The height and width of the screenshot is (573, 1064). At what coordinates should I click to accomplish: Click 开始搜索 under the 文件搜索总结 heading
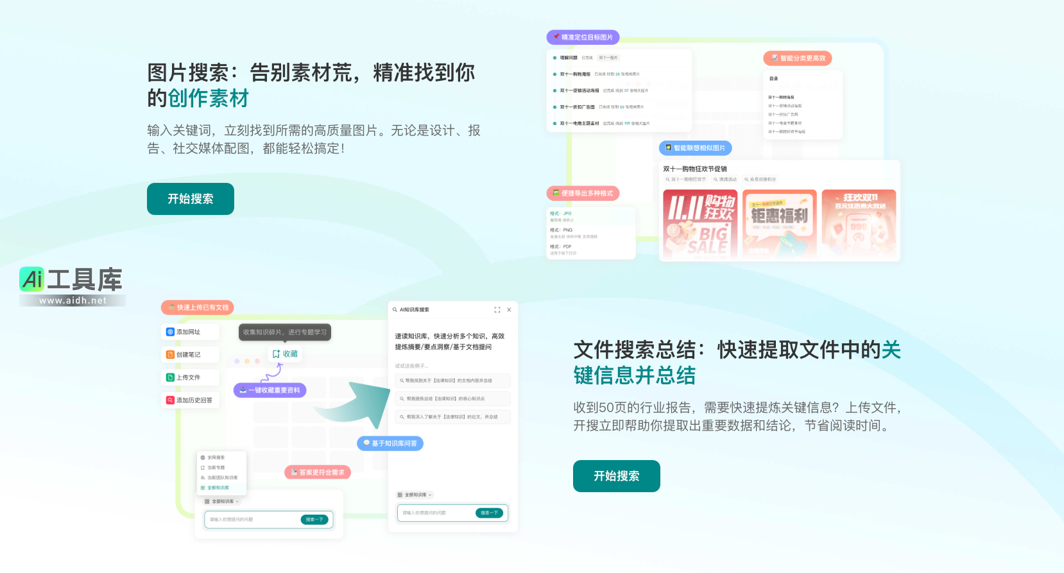[x=616, y=476]
